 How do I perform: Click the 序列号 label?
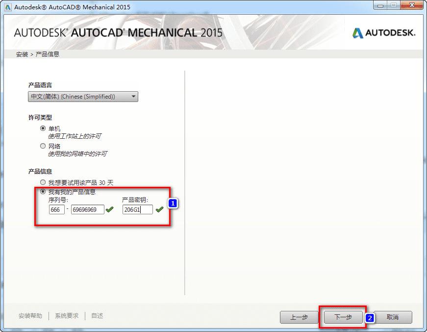pyautogui.click(x=58, y=200)
